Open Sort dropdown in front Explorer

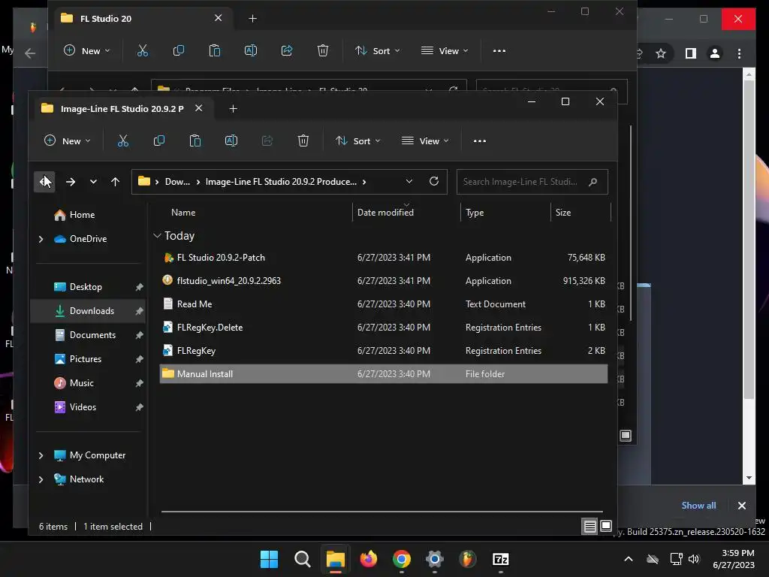pos(358,141)
